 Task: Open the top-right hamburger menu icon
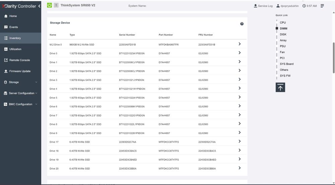pyautogui.click(x=322, y=6)
